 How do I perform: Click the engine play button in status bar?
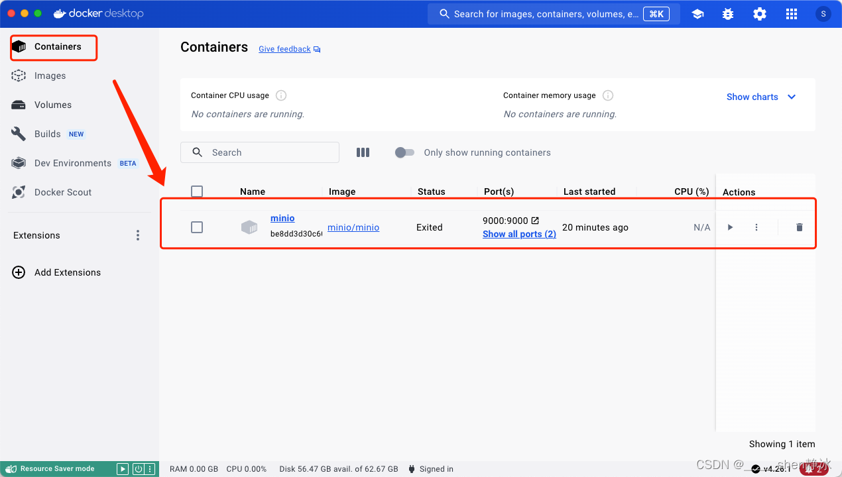tap(123, 469)
